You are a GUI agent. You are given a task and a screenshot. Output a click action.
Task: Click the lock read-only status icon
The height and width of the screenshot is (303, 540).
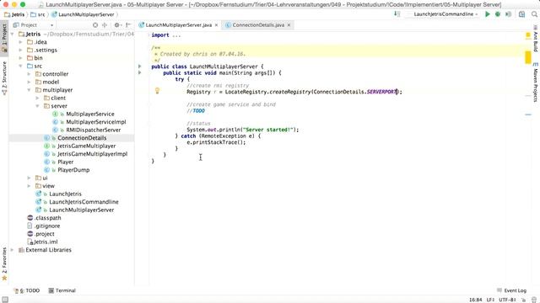pyautogui.click(x=524, y=300)
